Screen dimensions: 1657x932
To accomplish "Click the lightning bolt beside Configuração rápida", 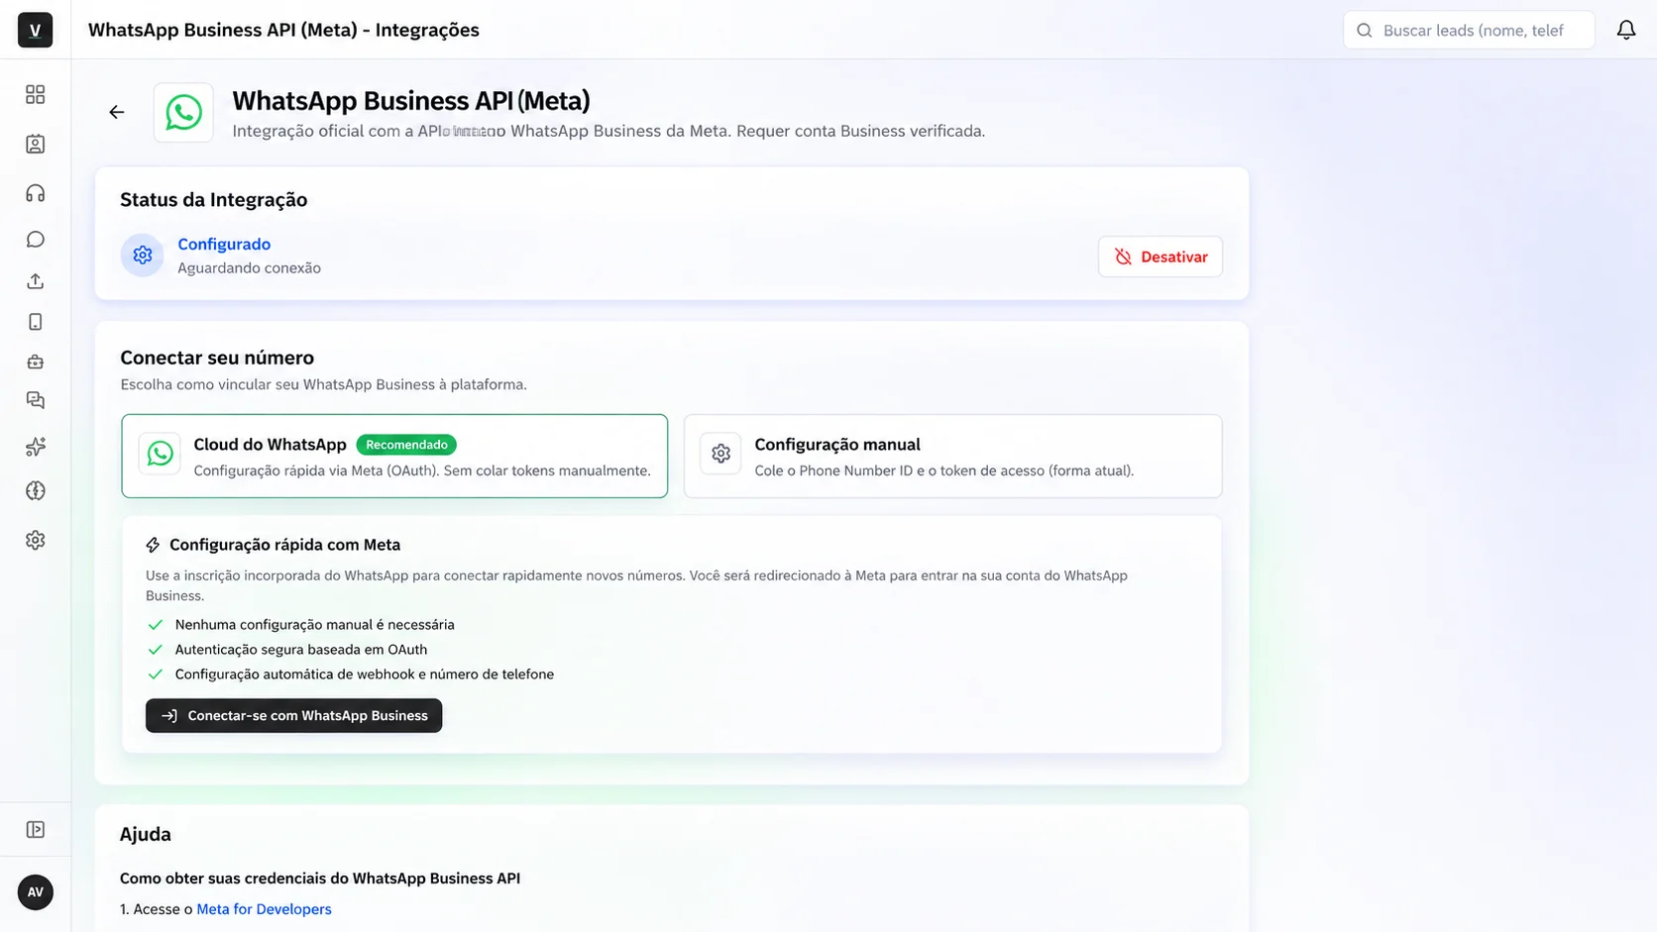I will coord(153,545).
